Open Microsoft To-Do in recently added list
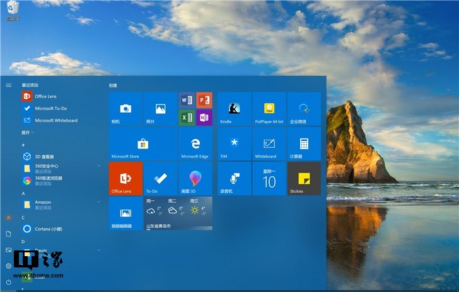This screenshot has width=459, height=292. pyautogui.click(x=60, y=108)
